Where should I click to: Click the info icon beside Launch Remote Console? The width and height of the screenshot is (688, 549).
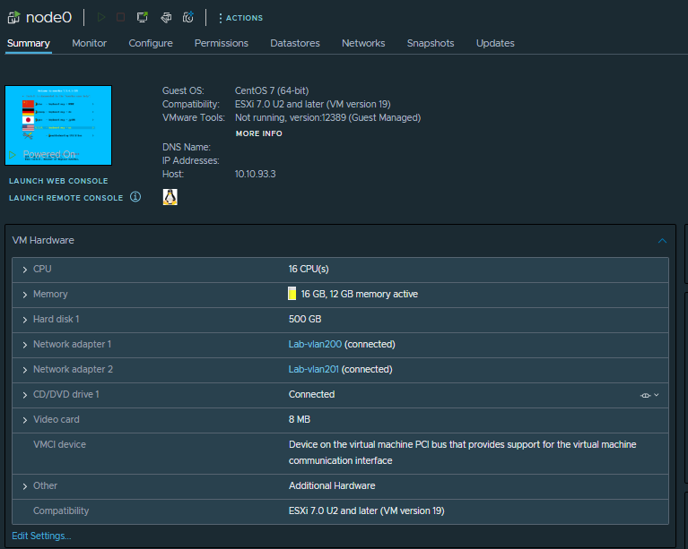(135, 197)
